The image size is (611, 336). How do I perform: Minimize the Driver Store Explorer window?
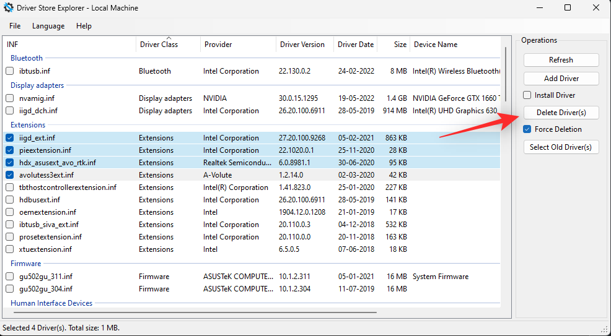click(539, 8)
